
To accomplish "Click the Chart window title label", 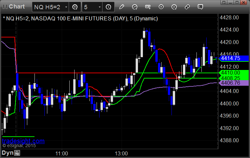I will click(x=17, y=7).
